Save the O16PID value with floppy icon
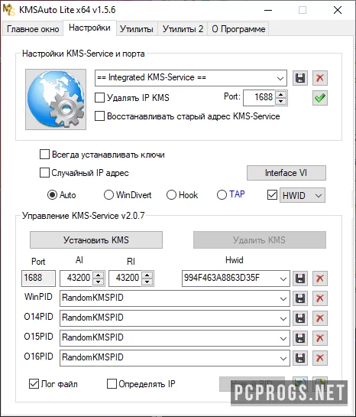 click(300, 357)
